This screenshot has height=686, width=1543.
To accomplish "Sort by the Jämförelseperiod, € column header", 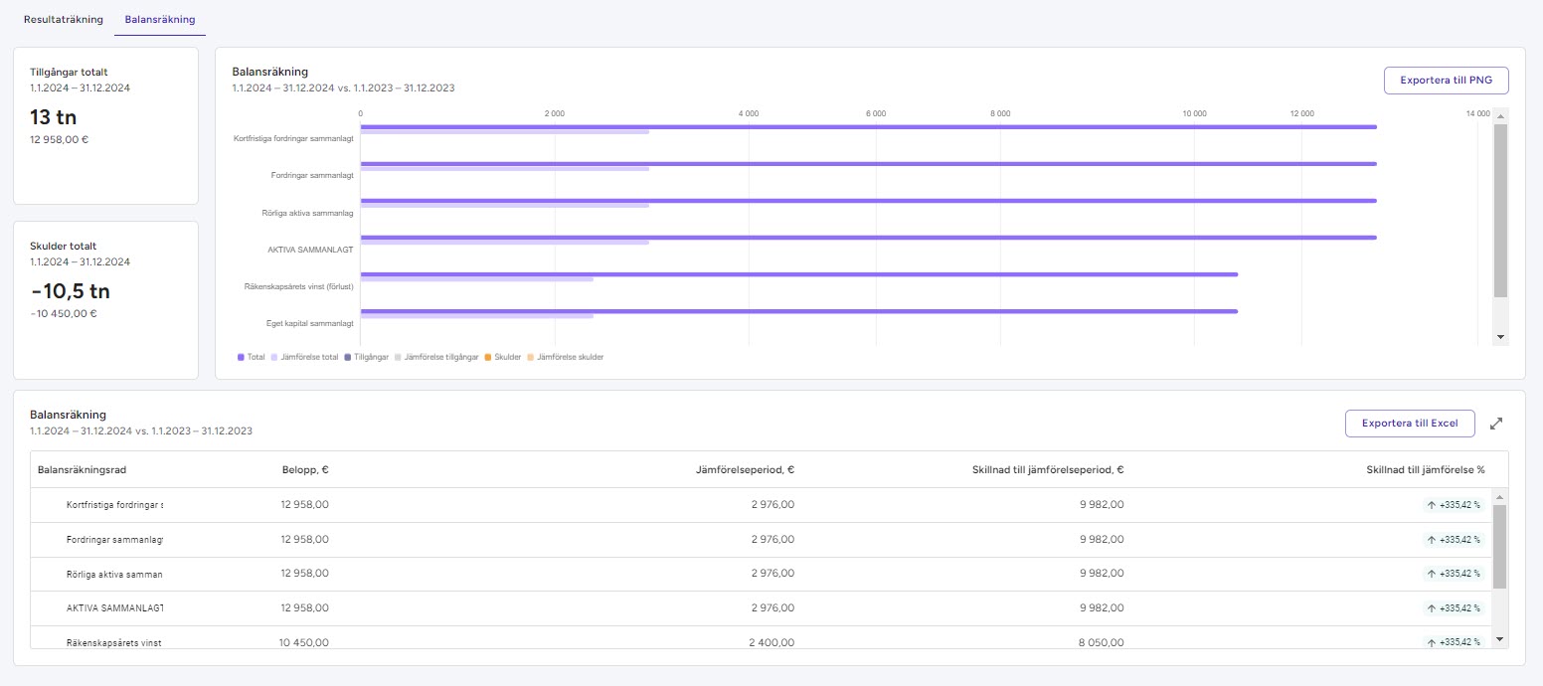I will point(745,470).
